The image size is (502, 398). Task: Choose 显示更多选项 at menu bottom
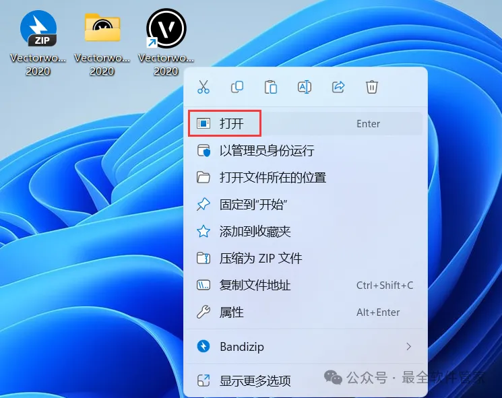coord(305,380)
